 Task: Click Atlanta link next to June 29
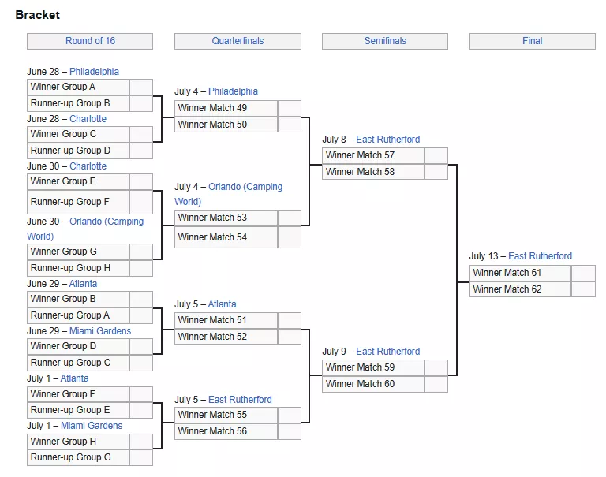[x=83, y=284]
